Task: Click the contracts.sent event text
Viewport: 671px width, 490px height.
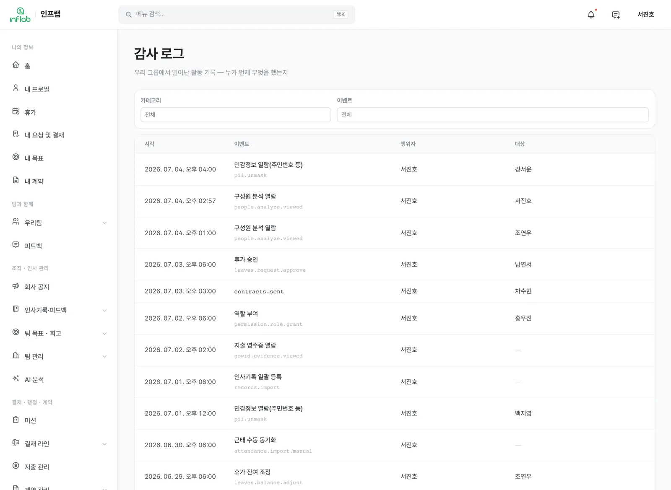Action: [x=259, y=291]
